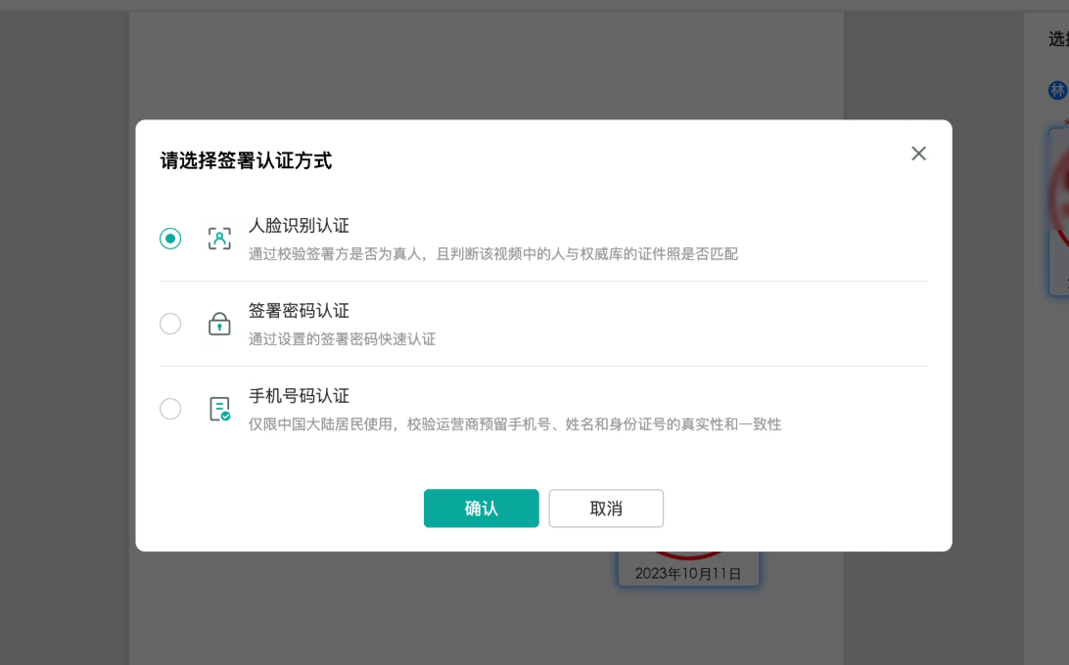Click the checkmark badge on the phone icon
The image size is (1069, 665).
226,415
